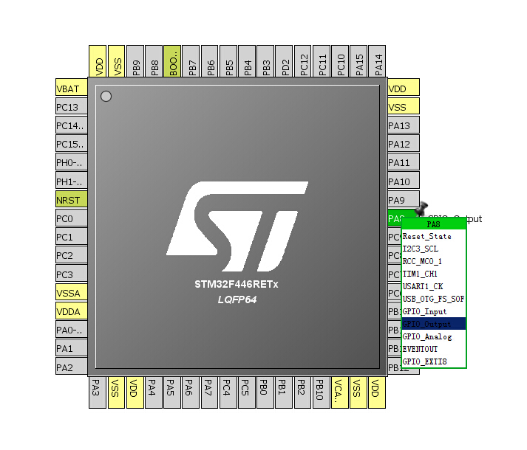527x450 pixels.
Task: Select highlighted GPIO_Output entry
Action: 434,324
